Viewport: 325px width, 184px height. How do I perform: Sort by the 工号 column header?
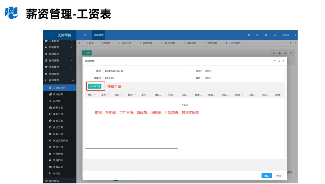[x=105, y=95]
